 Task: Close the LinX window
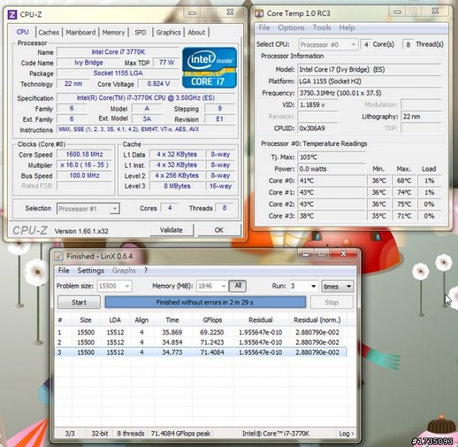coord(343,254)
